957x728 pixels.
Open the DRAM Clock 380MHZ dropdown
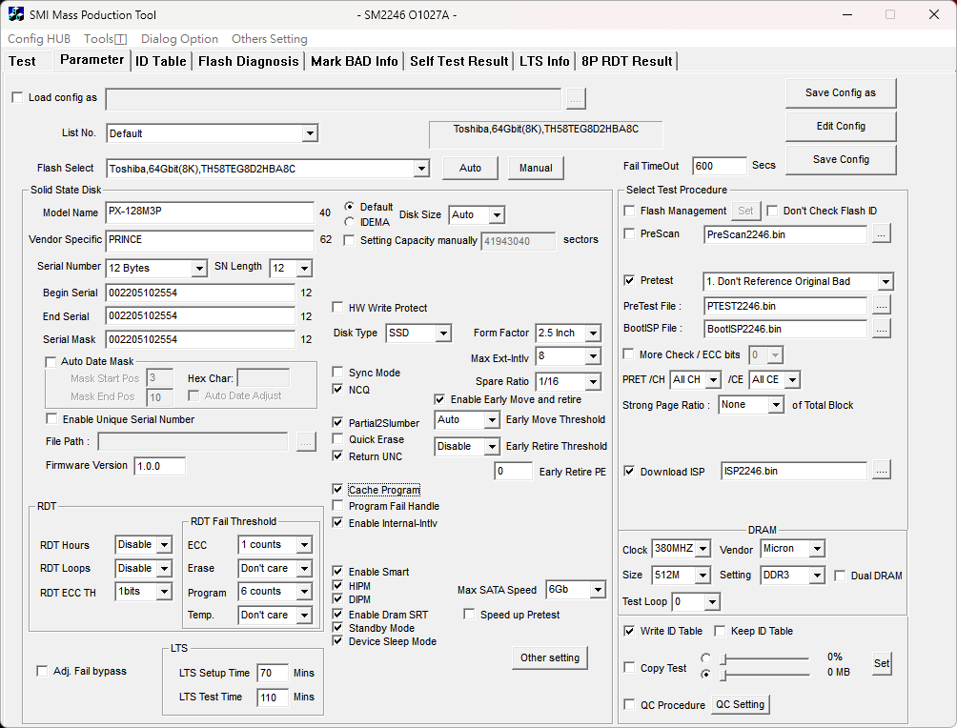click(703, 549)
